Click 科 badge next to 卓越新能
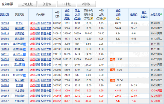Image resolution: width=164 pixels, height=104 pixels. pyautogui.click(x=25, y=44)
